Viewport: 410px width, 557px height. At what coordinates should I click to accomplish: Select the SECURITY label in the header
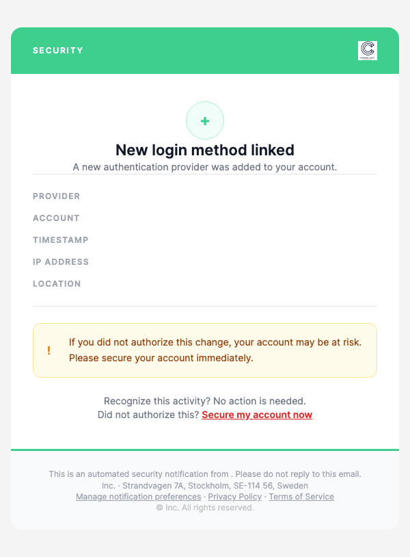[x=58, y=50]
